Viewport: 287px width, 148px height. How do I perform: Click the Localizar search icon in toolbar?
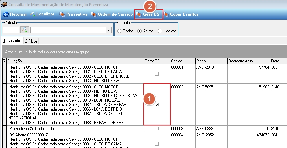pos(33,14)
